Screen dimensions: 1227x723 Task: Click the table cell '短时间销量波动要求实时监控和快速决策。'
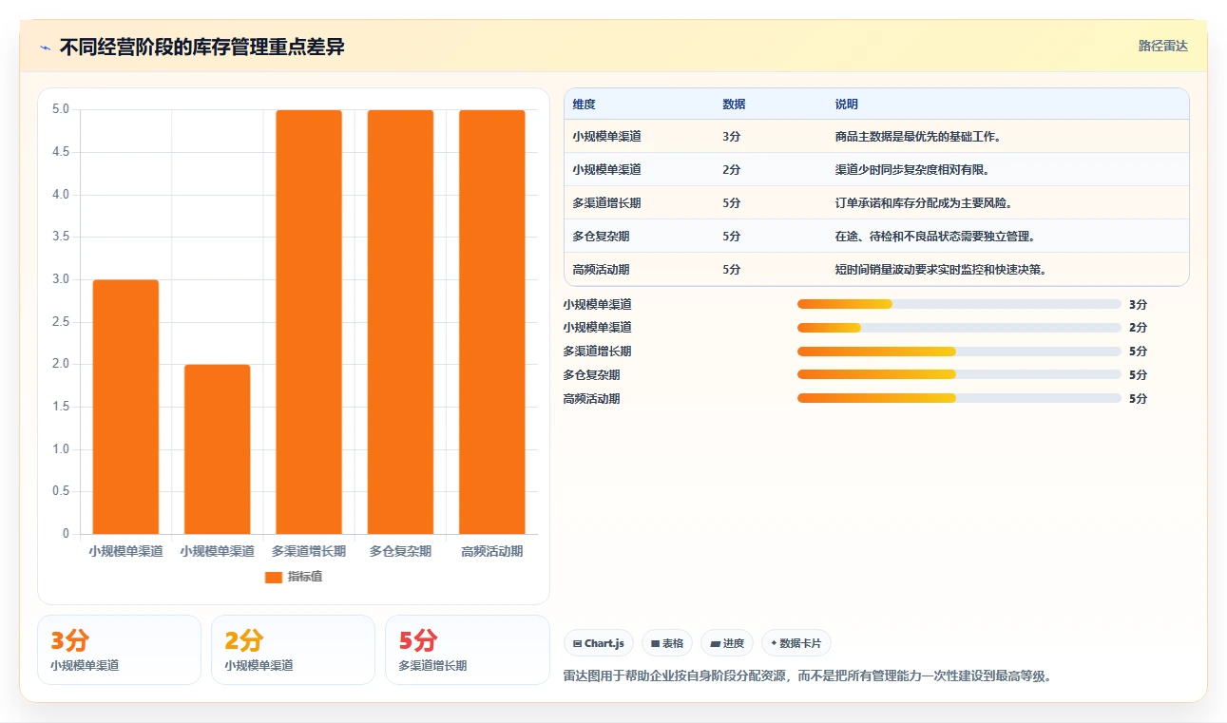click(941, 270)
